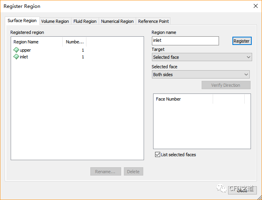262x200 pixels.
Task: Click the Delete button
Action: [x=133, y=172]
